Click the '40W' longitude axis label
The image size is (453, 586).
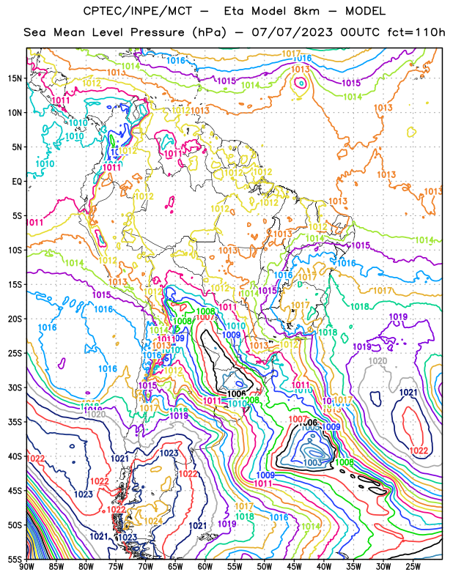click(x=324, y=567)
